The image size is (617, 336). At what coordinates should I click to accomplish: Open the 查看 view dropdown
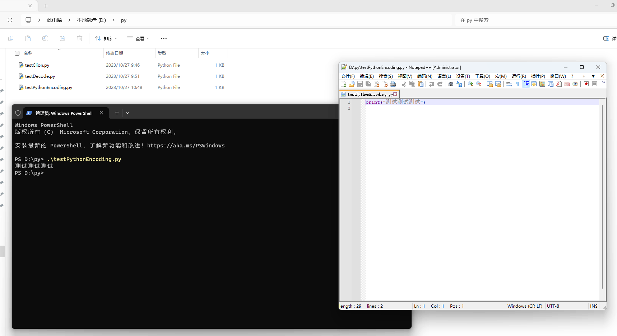pos(138,38)
